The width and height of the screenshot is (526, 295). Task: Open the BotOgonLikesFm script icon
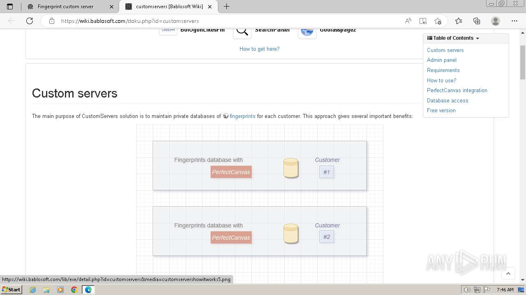[168, 32]
